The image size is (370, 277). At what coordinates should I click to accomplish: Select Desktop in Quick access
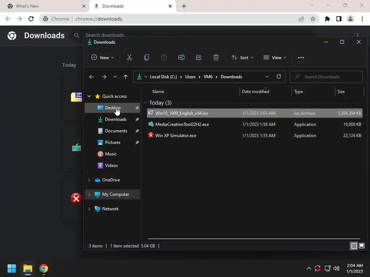pyautogui.click(x=112, y=108)
